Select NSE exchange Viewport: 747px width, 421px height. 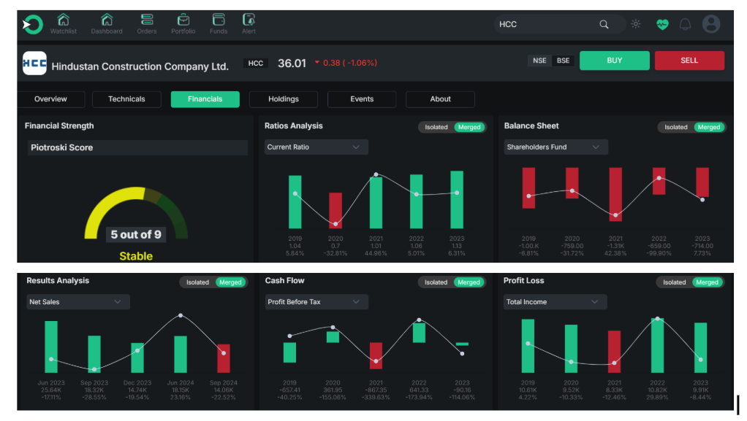(x=539, y=61)
